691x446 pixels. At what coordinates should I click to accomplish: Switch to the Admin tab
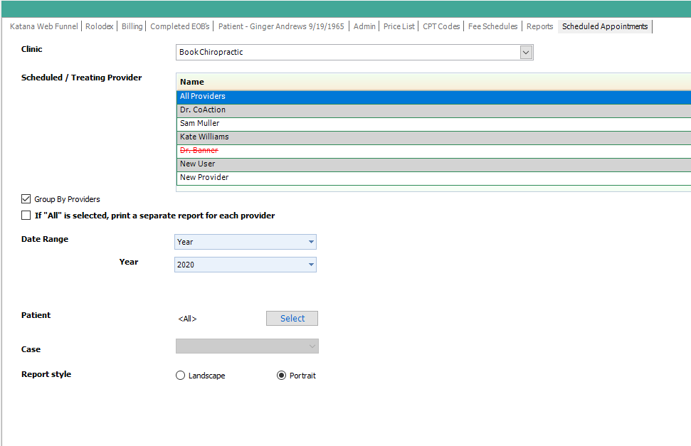click(x=364, y=26)
